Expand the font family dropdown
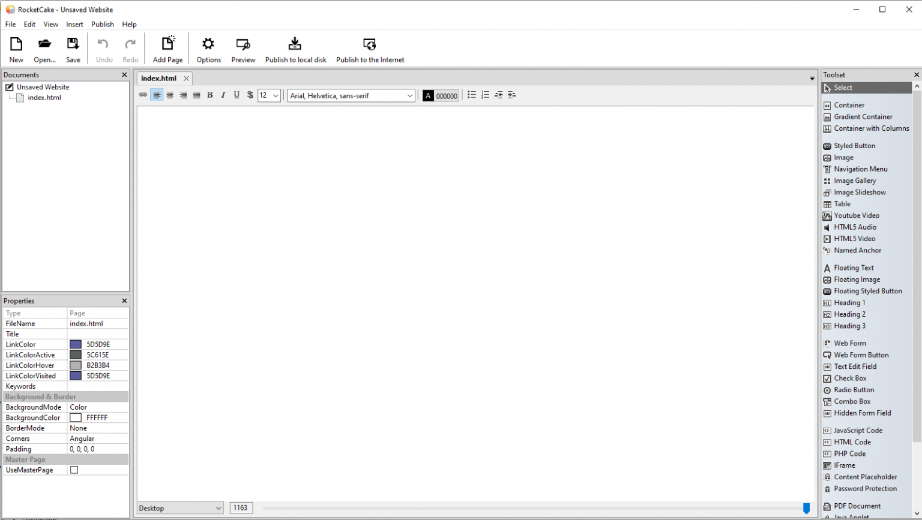The height and width of the screenshot is (520, 922). click(410, 95)
